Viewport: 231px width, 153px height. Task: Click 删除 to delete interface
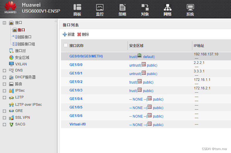tap(83, 35)
